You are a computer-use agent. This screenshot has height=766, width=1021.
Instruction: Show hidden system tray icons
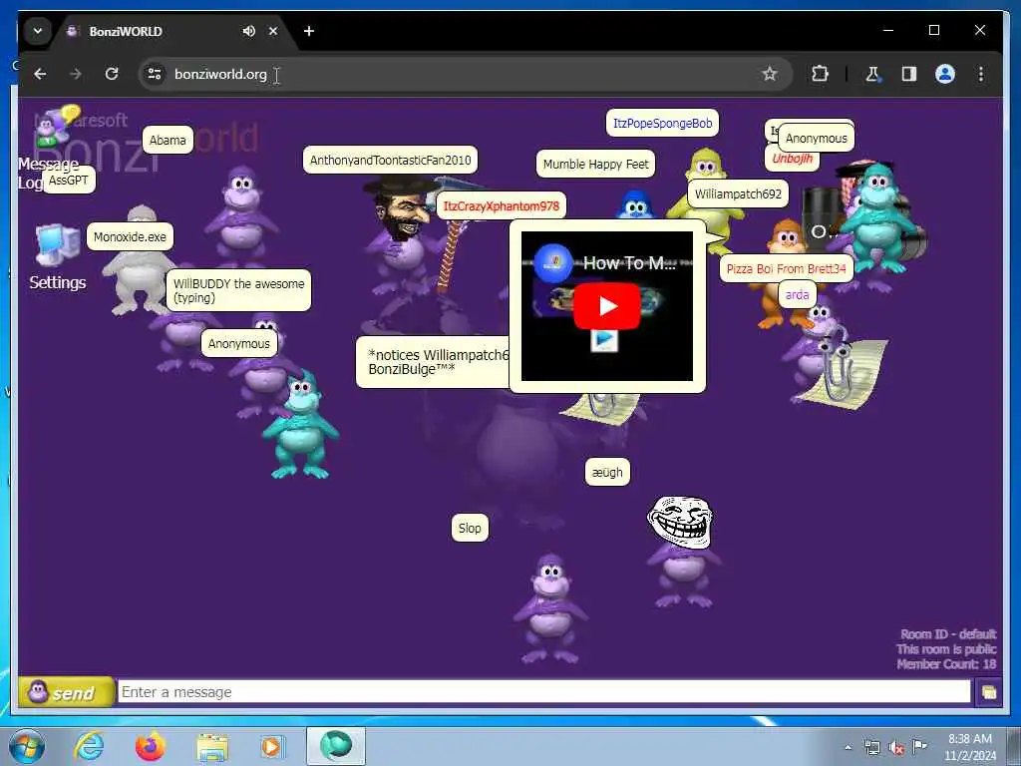(x=848, y=747)
